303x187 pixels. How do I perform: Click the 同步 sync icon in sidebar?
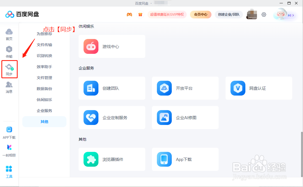pyautogui.click(x=9, y=67)
